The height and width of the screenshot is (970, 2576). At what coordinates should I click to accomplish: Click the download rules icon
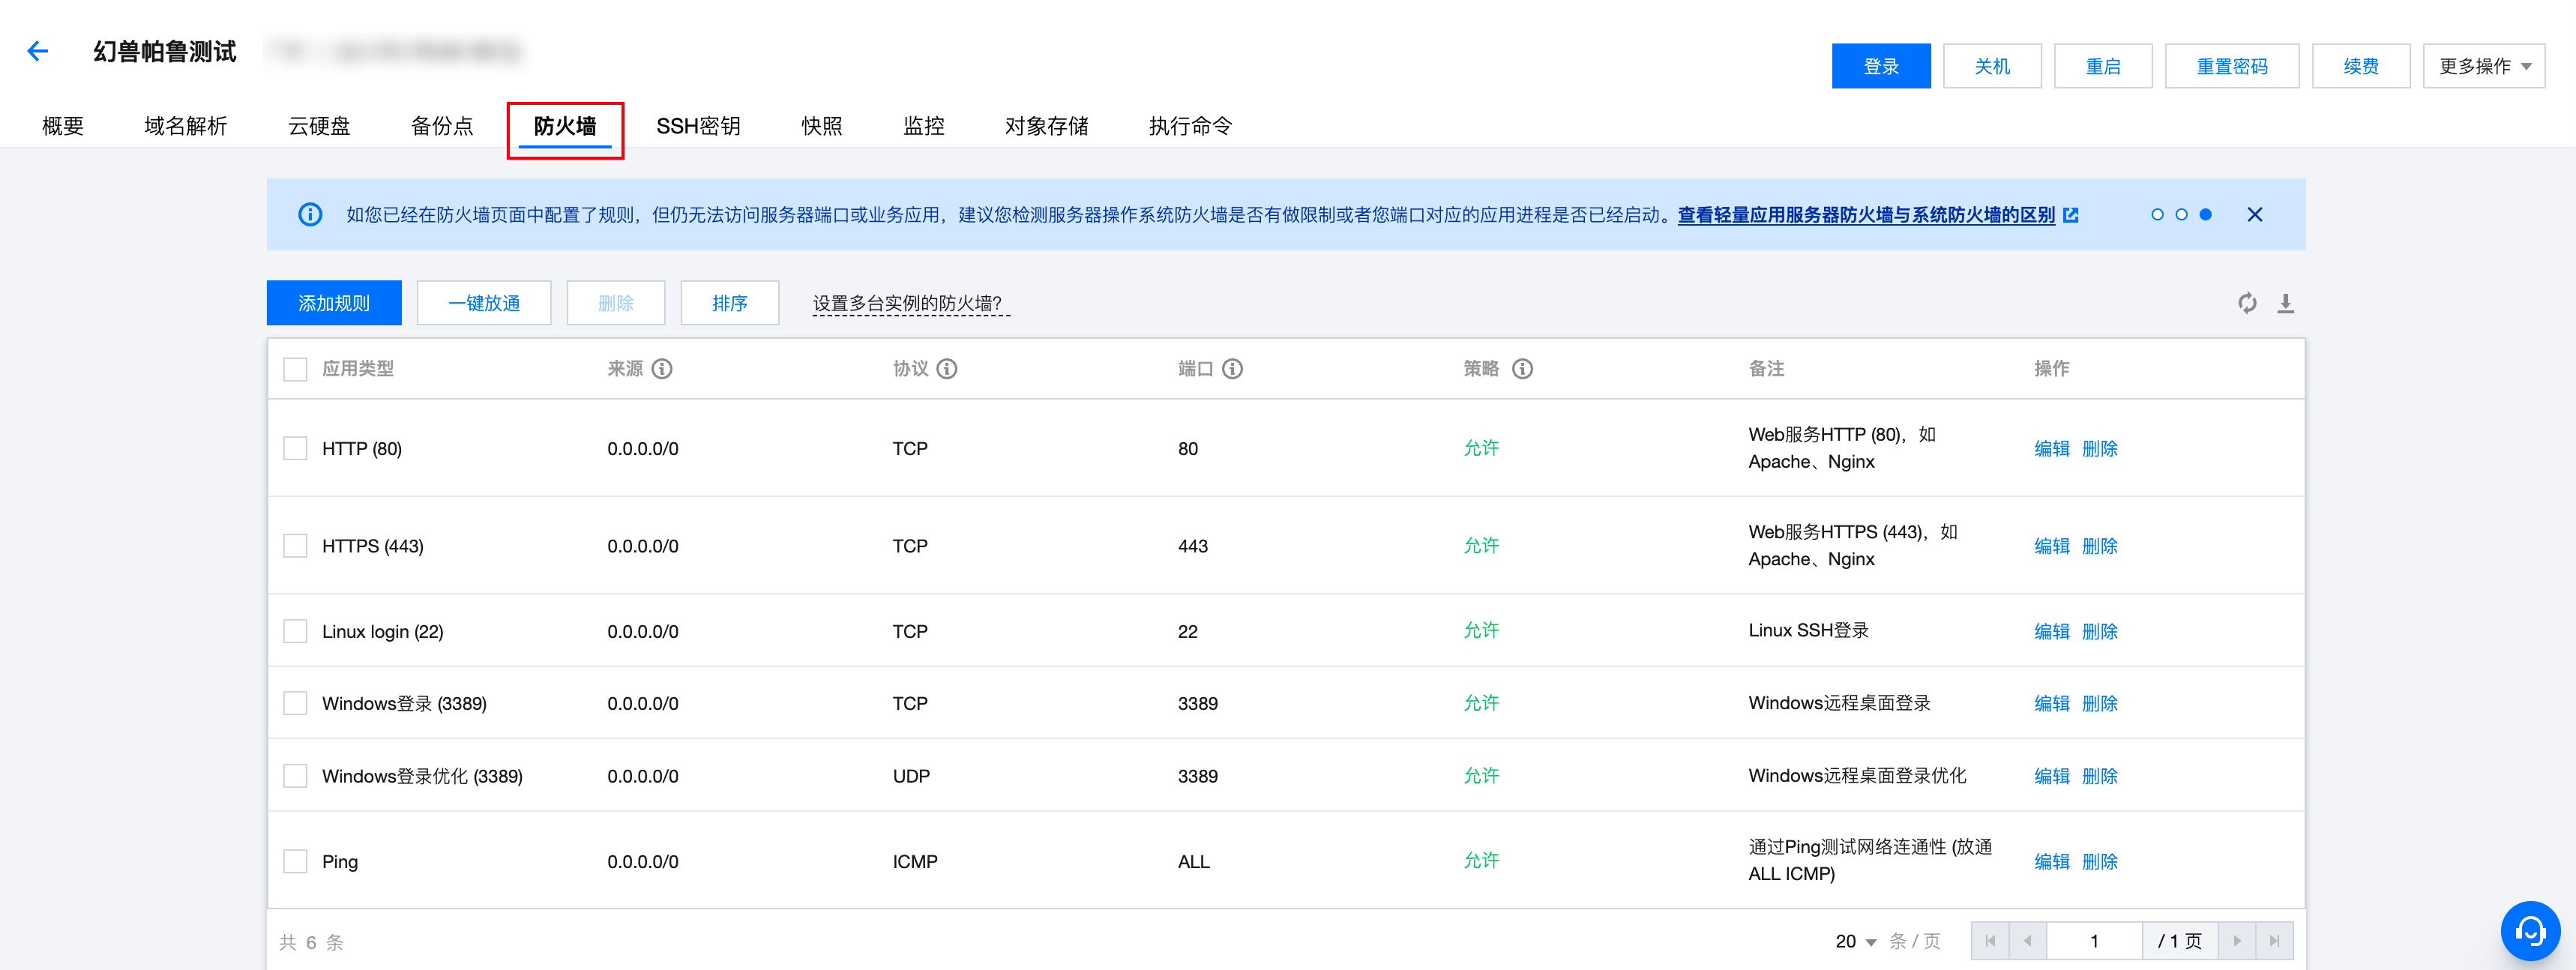click(2285, 303)
